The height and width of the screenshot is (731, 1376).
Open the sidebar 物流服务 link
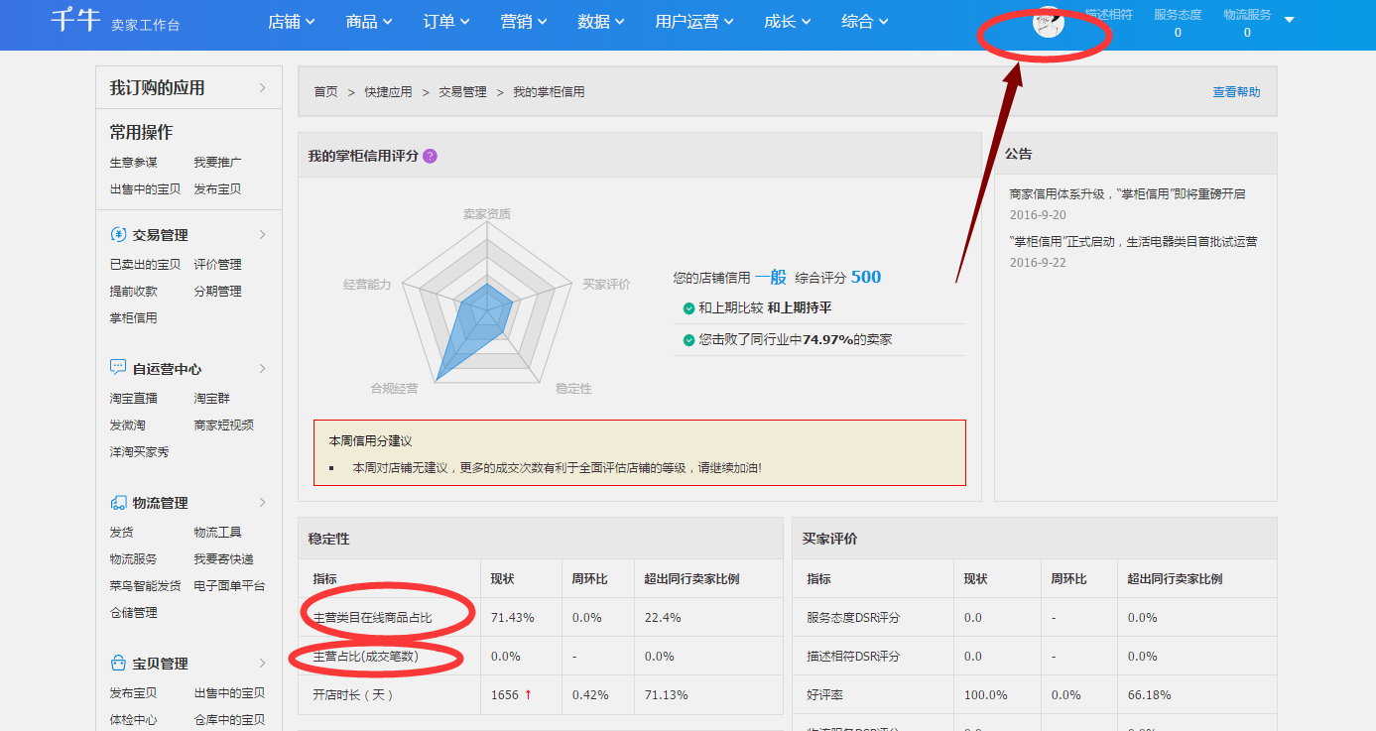[x=133, y=558]
